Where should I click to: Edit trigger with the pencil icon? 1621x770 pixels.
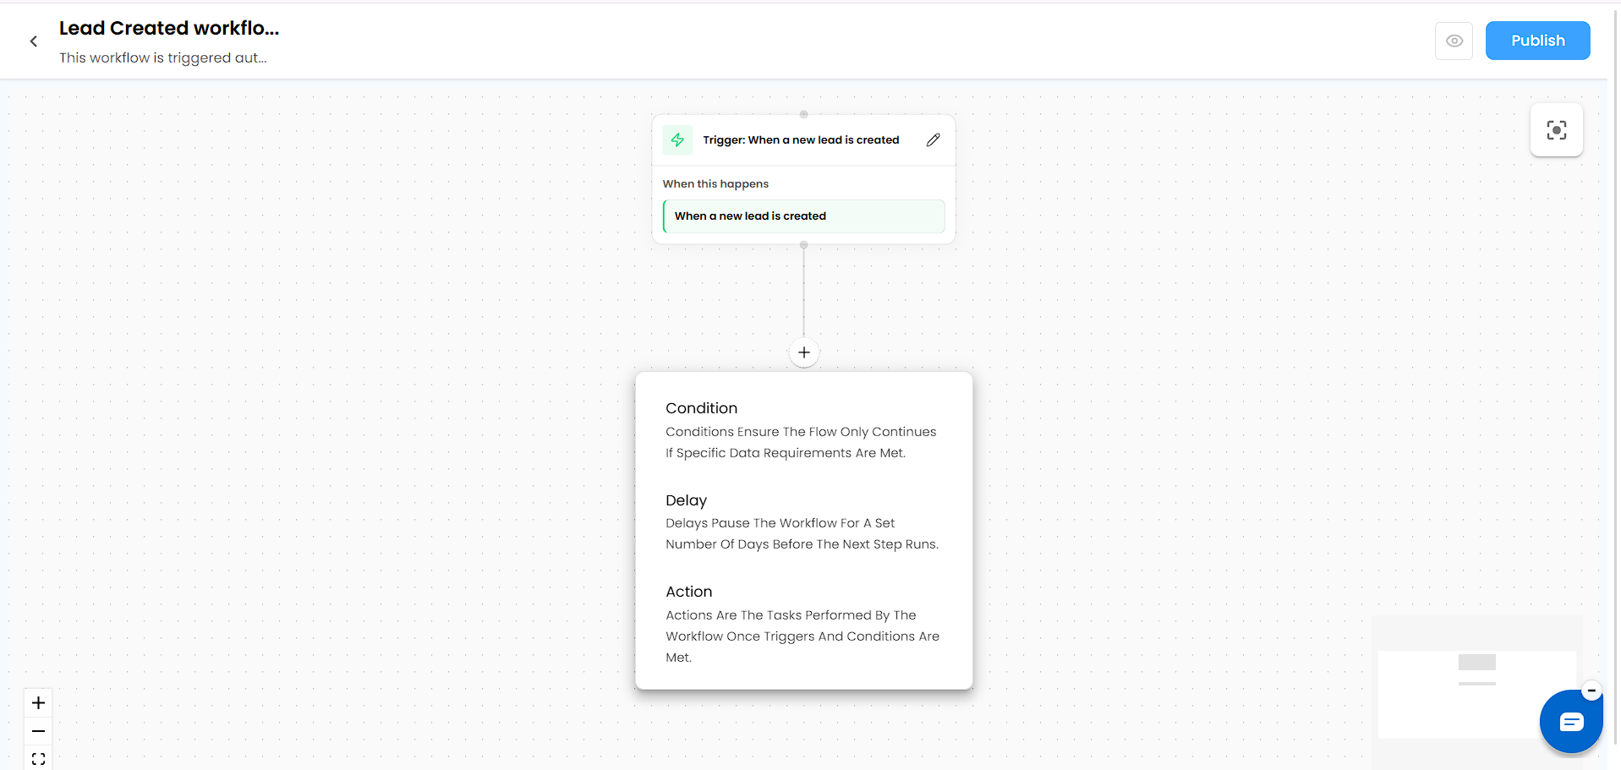(x=933, y=140)
